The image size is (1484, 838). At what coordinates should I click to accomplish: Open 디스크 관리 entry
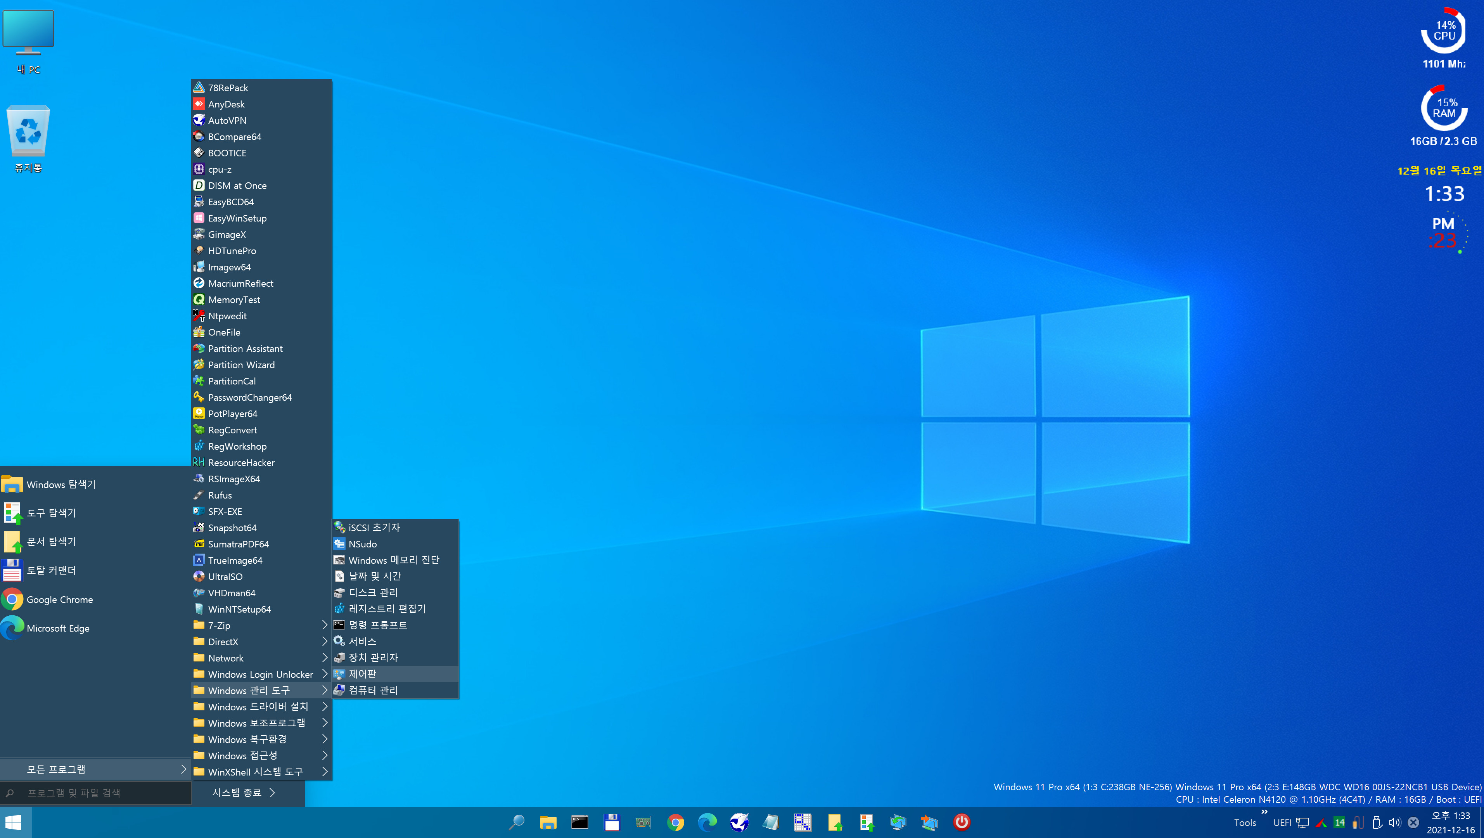pos(395,592)
